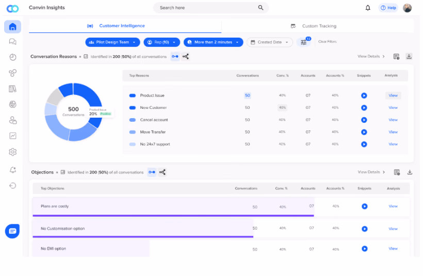This screenshot has width=423, height=276.
Task: Click the search magnifier icon
Action: pyautogui.click(x=261, y=8)
